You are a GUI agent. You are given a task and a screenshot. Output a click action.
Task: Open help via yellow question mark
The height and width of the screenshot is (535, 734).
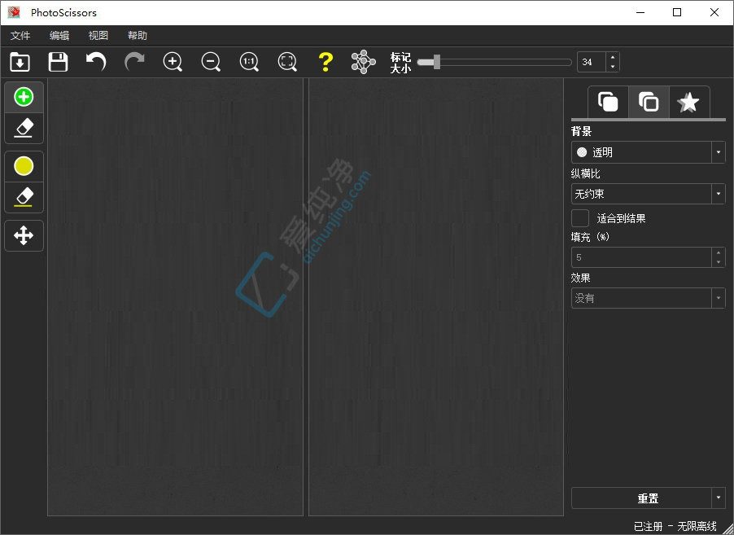click(x=325, y=62)
